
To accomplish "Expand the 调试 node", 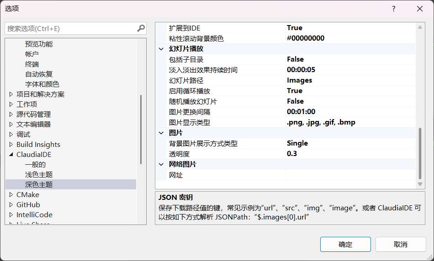I will coord(11,134).
